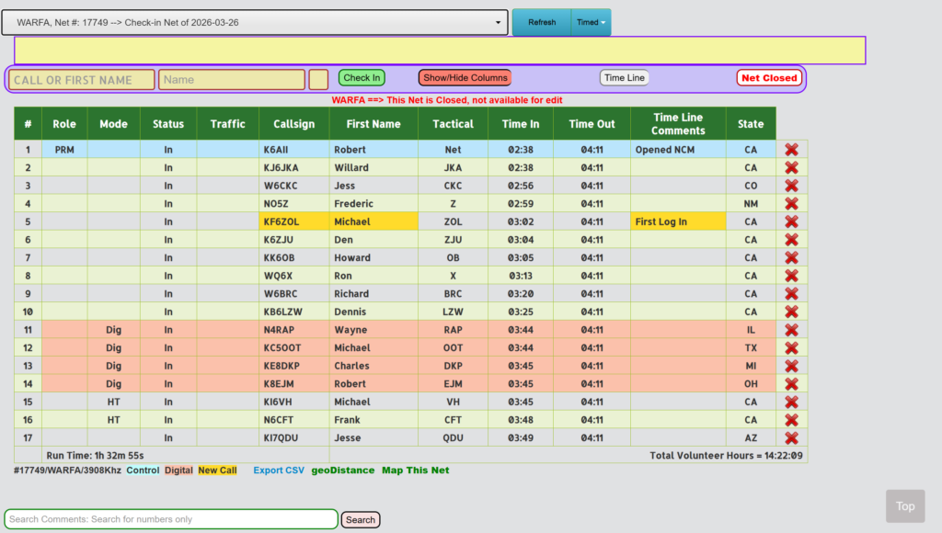
Task: Open the Export CSV link
Action: click(278, 471)
